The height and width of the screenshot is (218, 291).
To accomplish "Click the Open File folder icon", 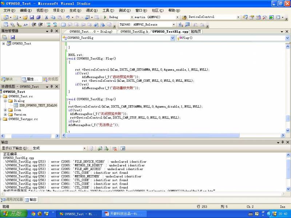I will pos(25,17).
